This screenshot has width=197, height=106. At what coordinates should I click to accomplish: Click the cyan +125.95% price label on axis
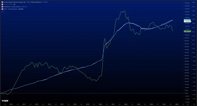tap(187, 20)
